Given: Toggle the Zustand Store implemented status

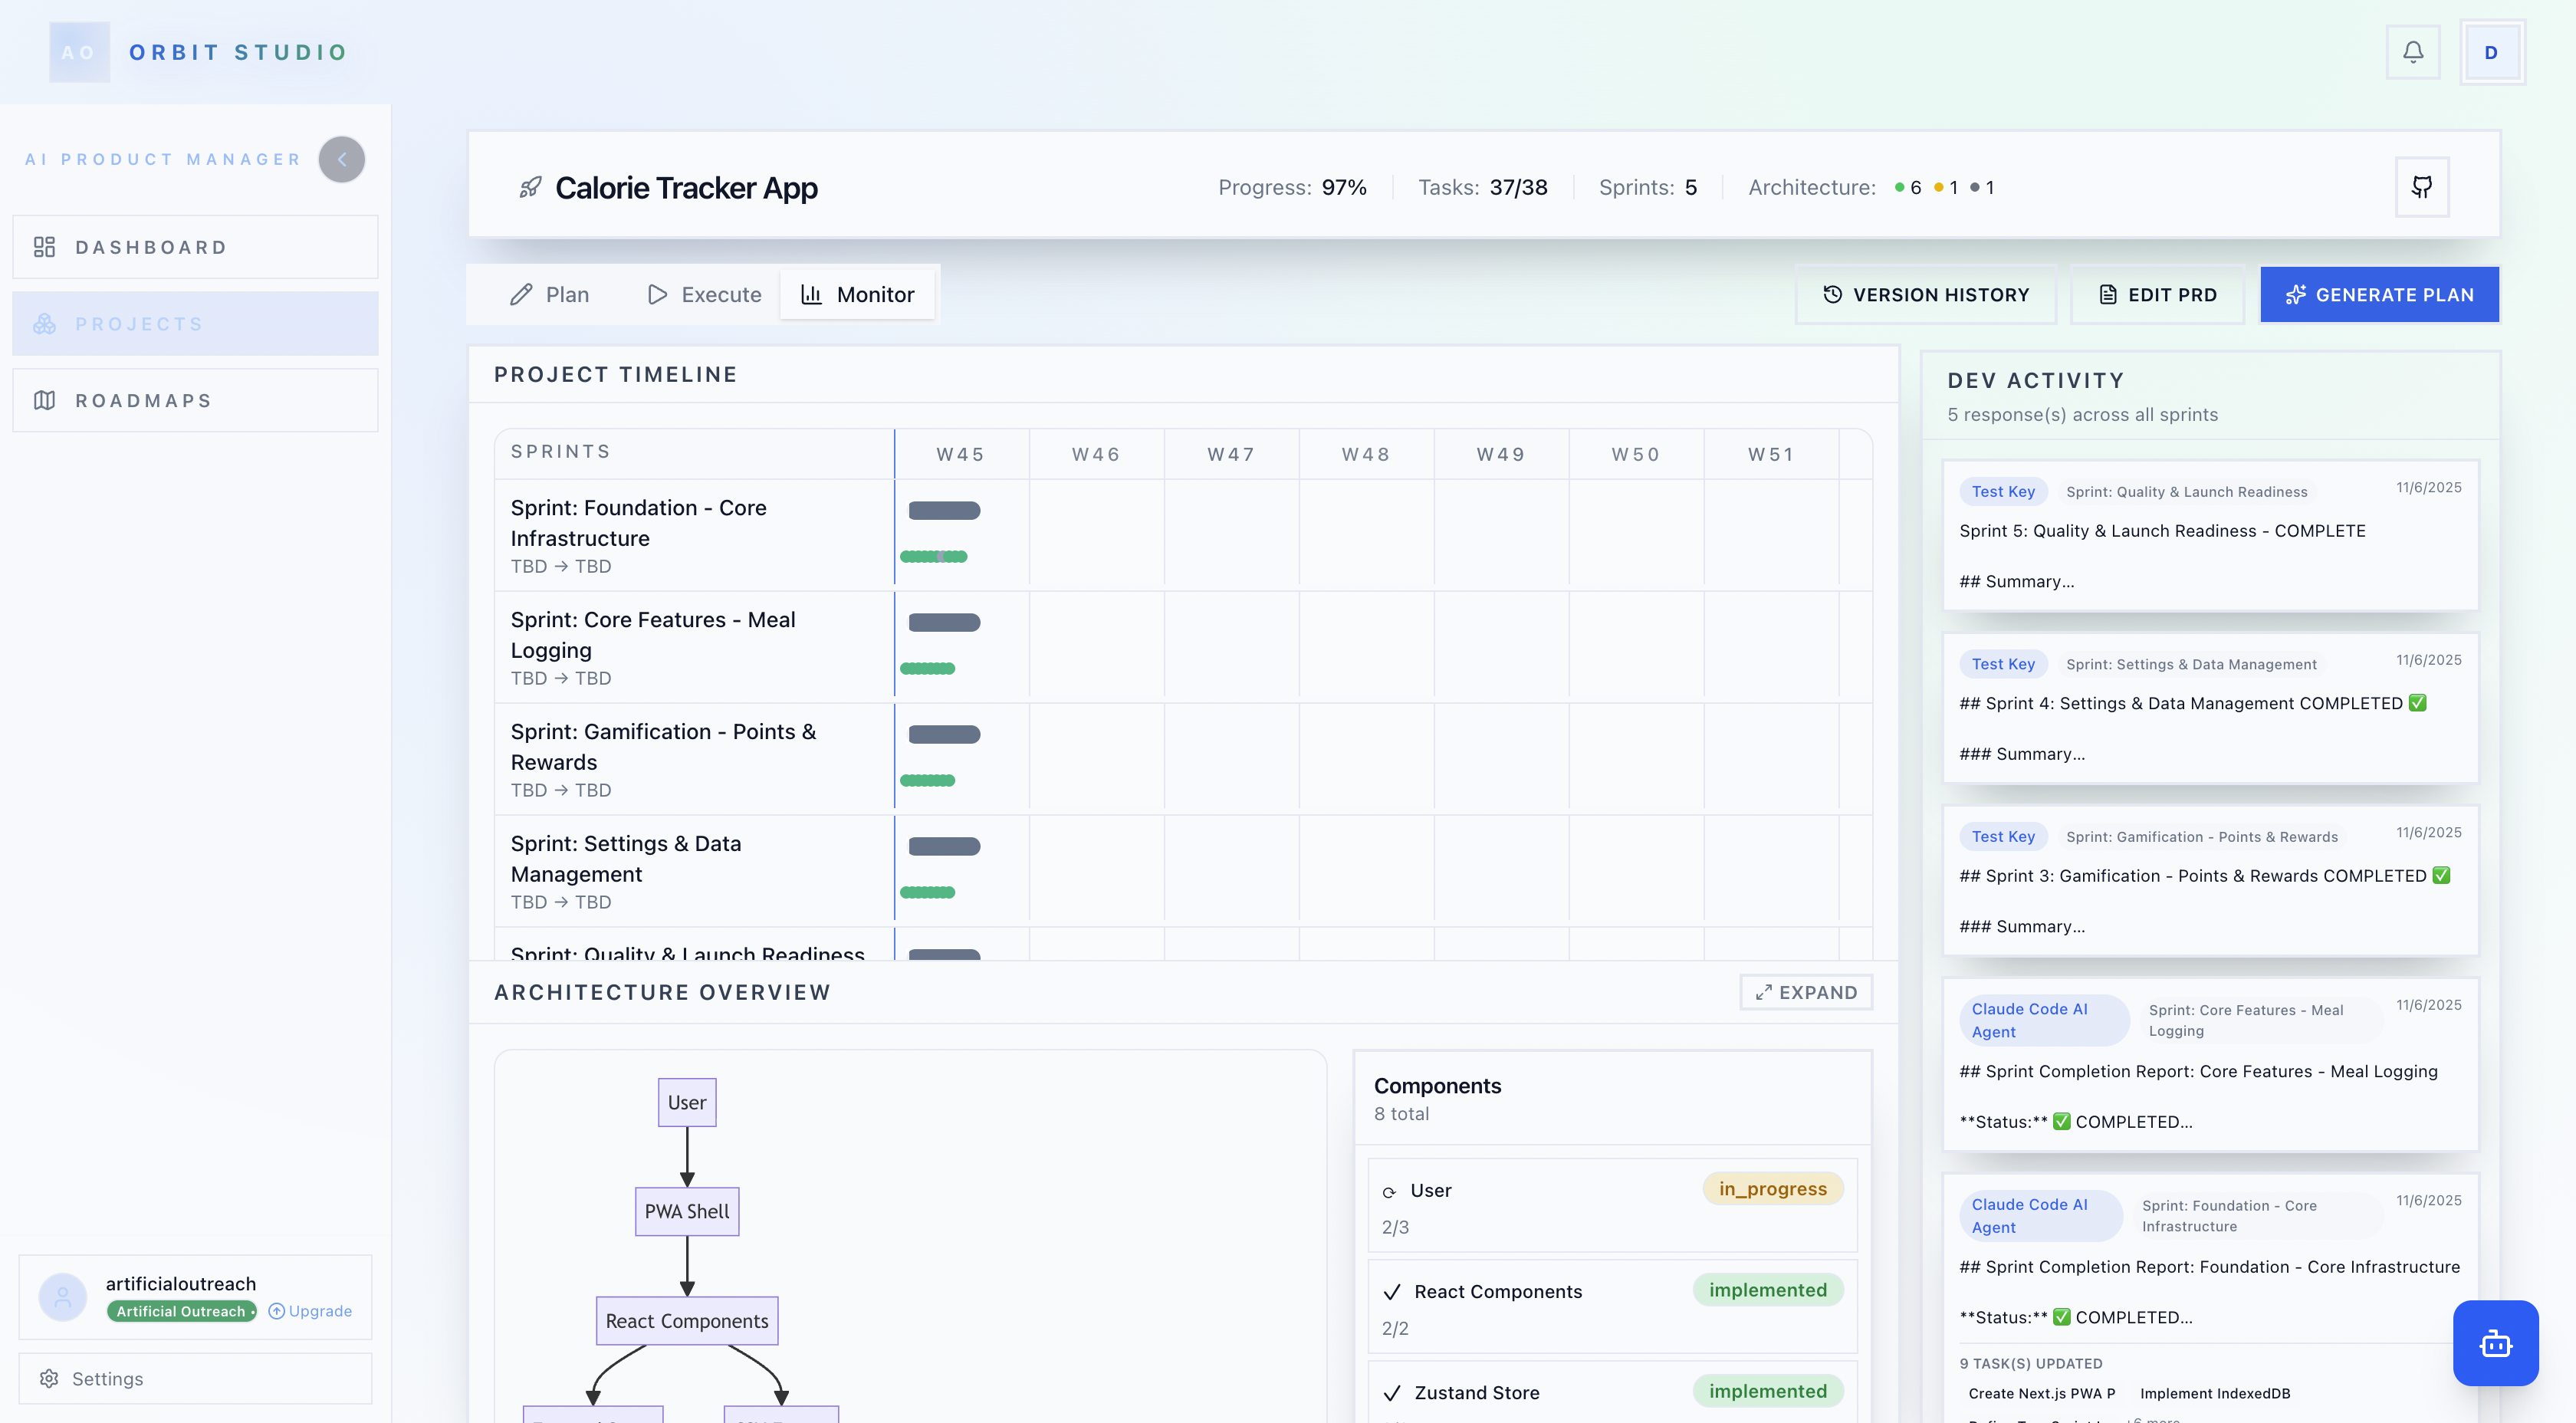Looking at the screenshot, I should click(1768, 1391).
